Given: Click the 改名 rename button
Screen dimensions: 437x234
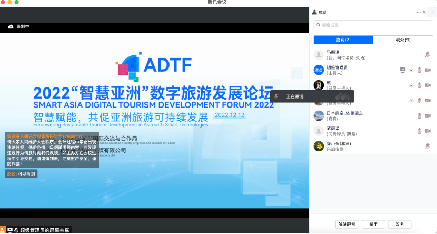Looking at the screenshot, I should point(400,224).
